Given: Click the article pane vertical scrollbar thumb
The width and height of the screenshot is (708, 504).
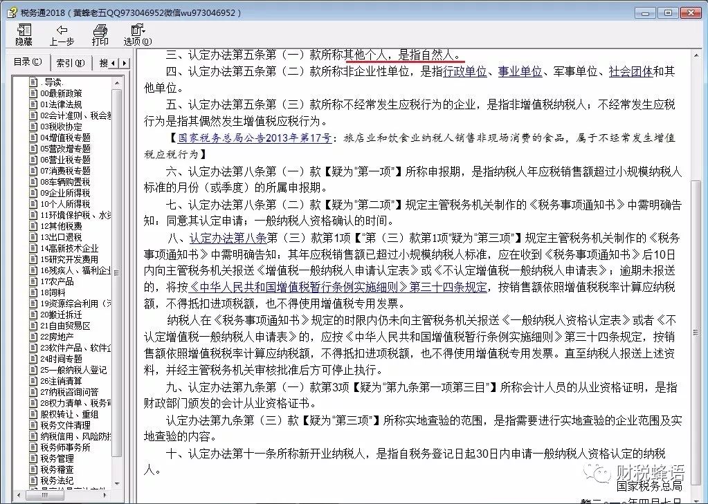Looking at the screenshot, I should [x=696, y=333].
